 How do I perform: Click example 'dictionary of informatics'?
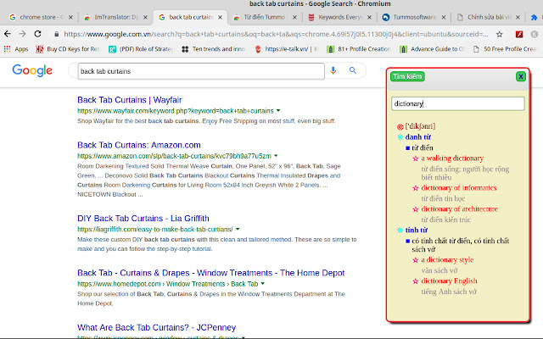(459, 188)
